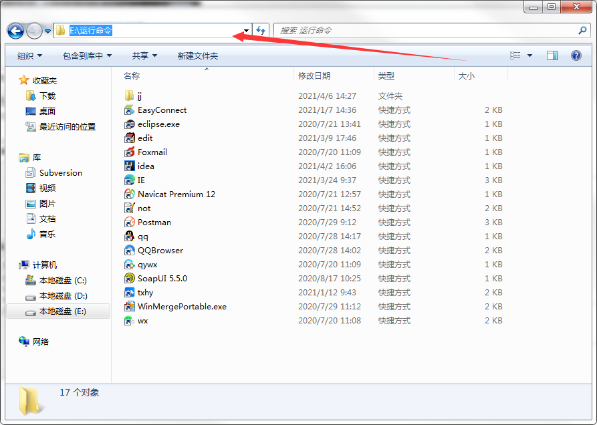Select the Foxmail shortcut icon
The width and height of the screenshot is (597, 425).
(130, 152)
